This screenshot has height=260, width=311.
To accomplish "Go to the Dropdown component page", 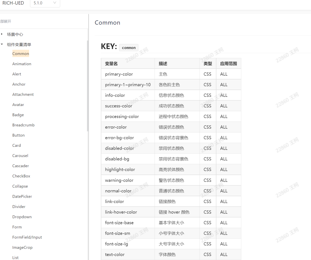I will pyautogui.click(x=22, y=217).
